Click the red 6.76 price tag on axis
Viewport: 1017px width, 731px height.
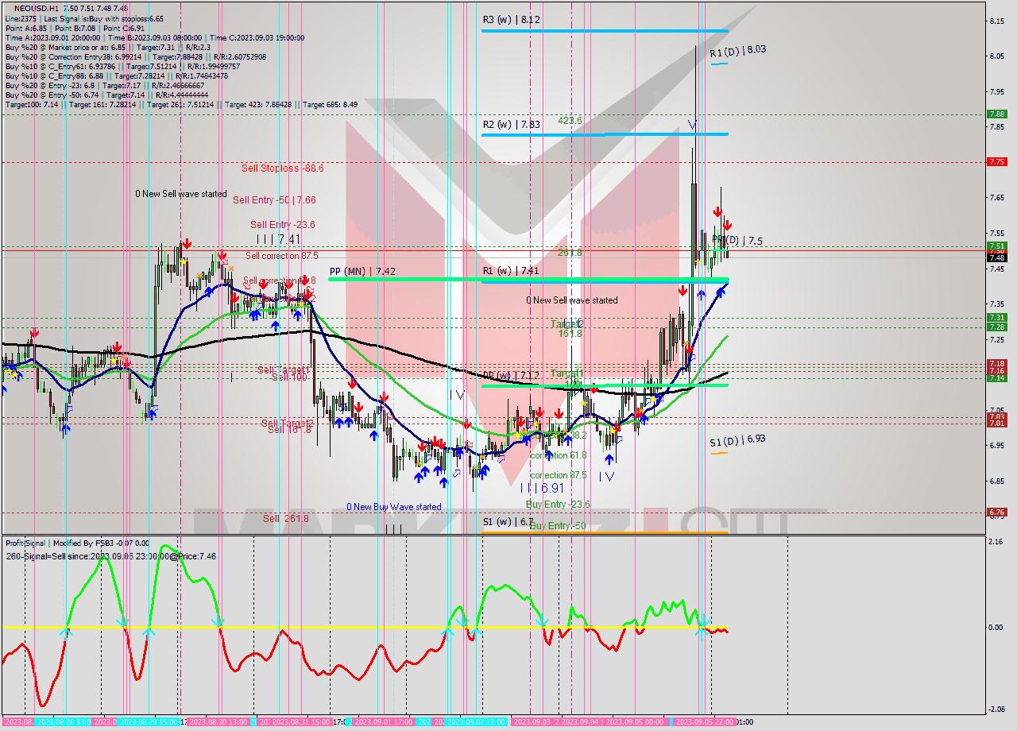pos(996,512)
